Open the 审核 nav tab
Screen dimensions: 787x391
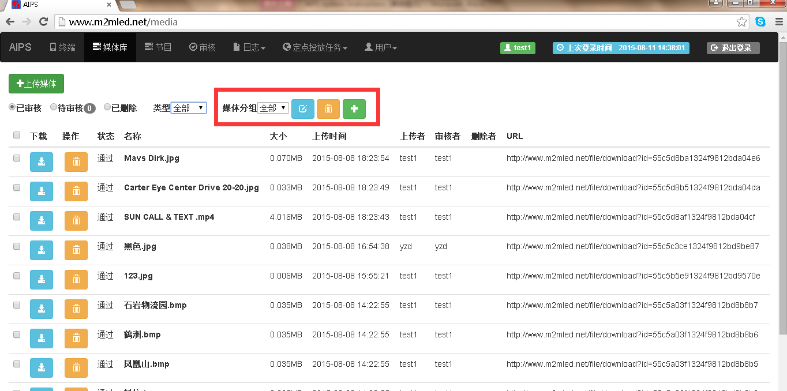[x=202, y=47]
